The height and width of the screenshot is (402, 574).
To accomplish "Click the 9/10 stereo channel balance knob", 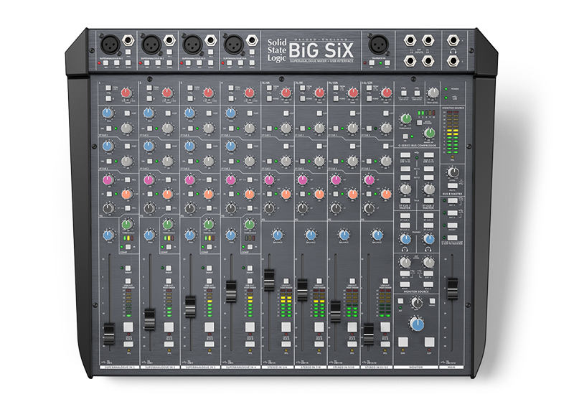I will click(344, 234).
